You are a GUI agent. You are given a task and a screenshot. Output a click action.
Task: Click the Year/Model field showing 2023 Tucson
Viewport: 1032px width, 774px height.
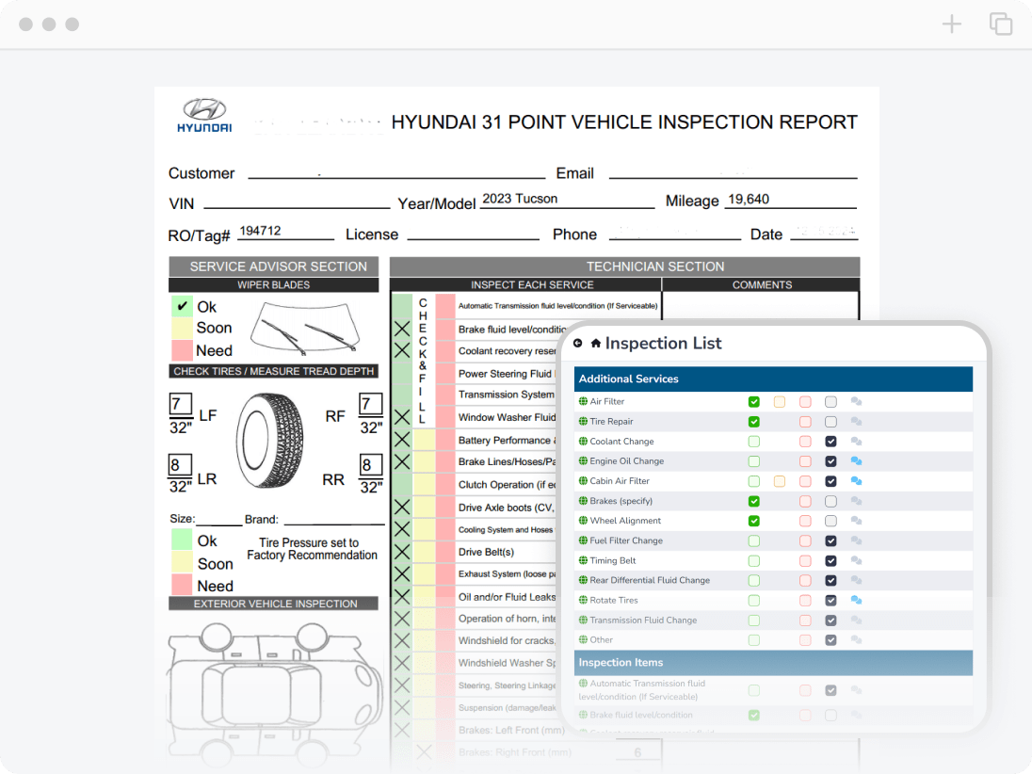pos(567,200)
